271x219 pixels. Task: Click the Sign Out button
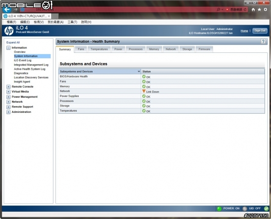point(260,31)
